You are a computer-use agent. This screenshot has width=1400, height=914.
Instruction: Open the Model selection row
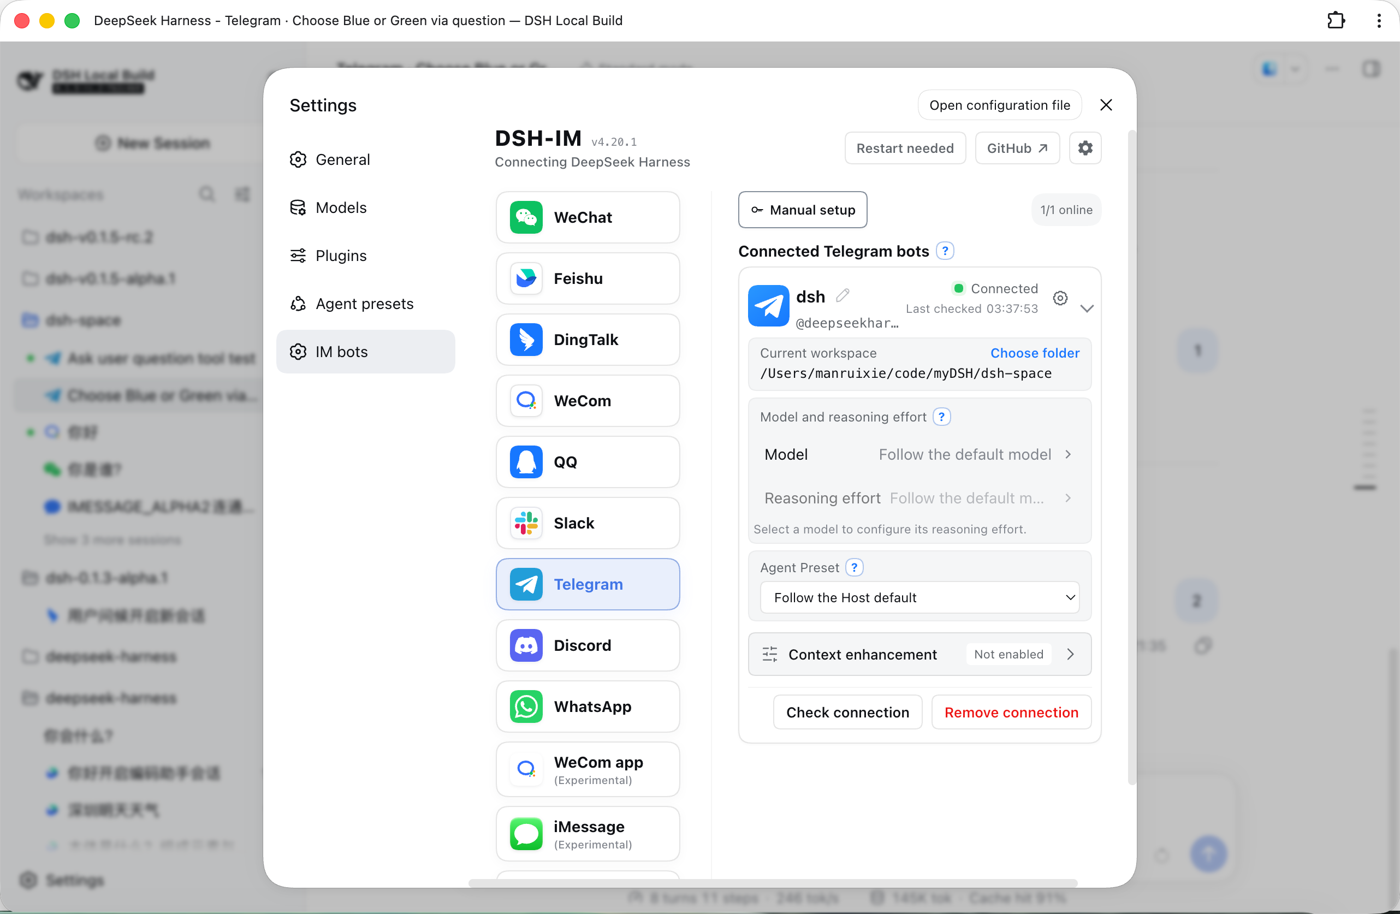(920, 455)
